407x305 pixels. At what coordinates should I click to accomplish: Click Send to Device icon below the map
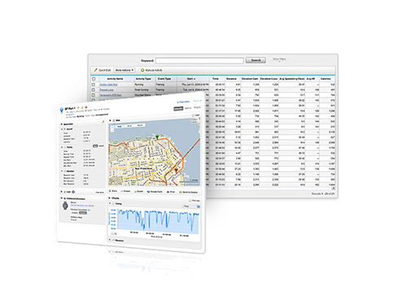pos(181,192)
